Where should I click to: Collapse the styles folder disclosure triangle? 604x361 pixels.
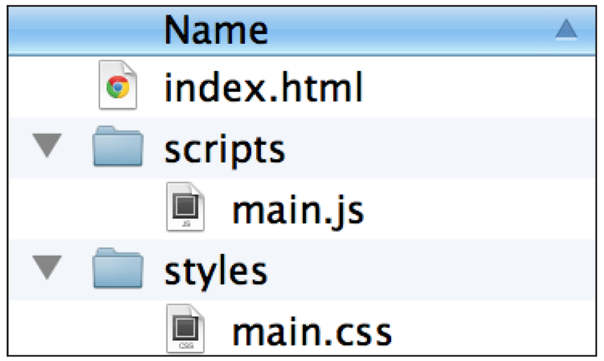coord(47,268)
